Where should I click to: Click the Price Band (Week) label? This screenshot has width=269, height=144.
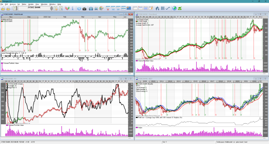tap(142, 19)
